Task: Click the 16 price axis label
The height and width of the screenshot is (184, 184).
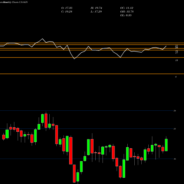Action: [175, 159]
